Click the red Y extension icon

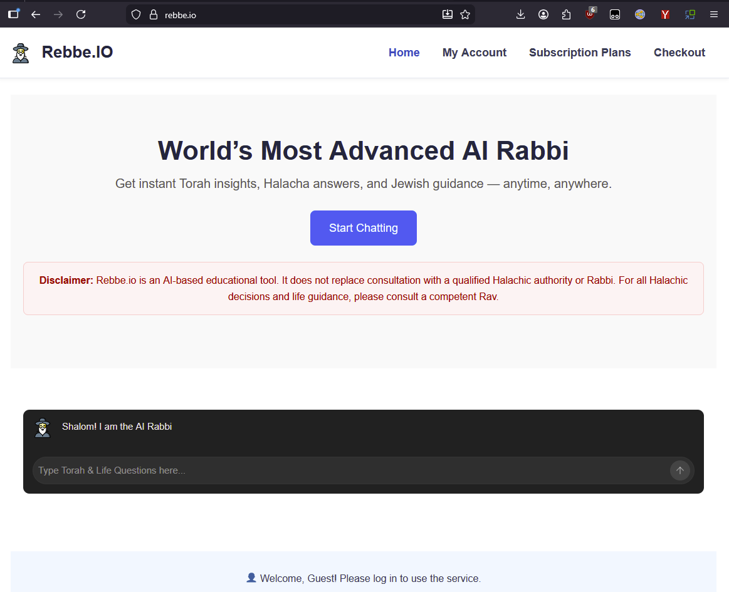tap(665, 15)
